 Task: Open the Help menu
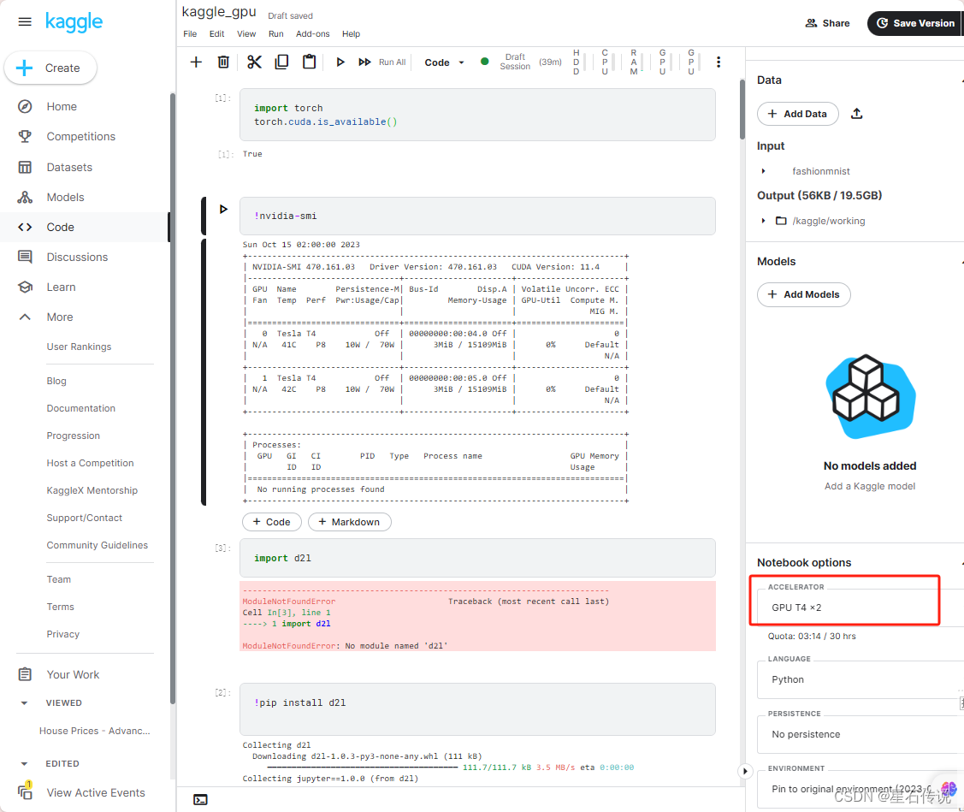click(x=351, y=34)
